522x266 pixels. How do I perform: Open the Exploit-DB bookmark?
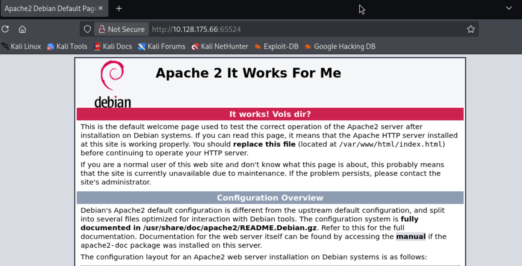click(276, 46)
